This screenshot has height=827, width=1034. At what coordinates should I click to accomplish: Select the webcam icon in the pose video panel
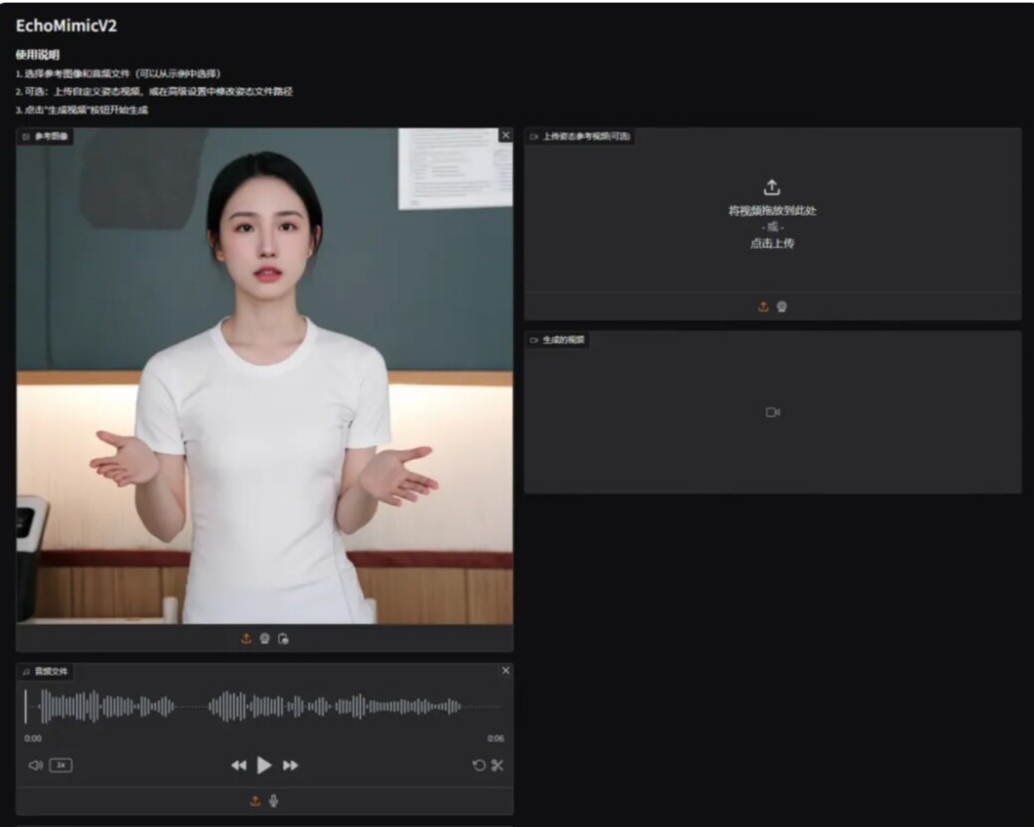[781, 306]
